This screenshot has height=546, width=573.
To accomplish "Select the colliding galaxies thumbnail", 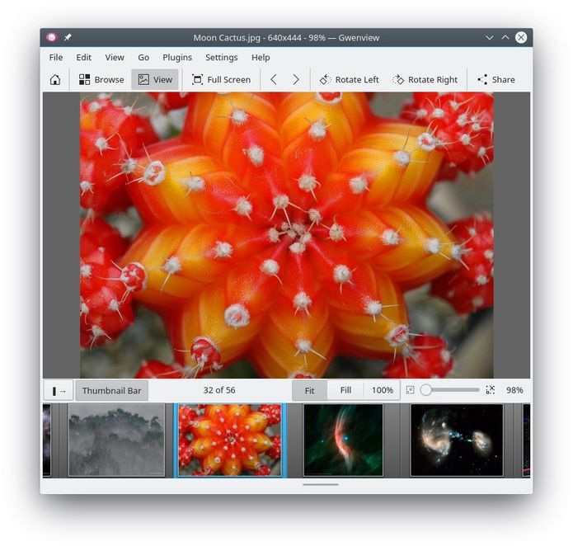I will pyautogui.click(x=457, y=440).
